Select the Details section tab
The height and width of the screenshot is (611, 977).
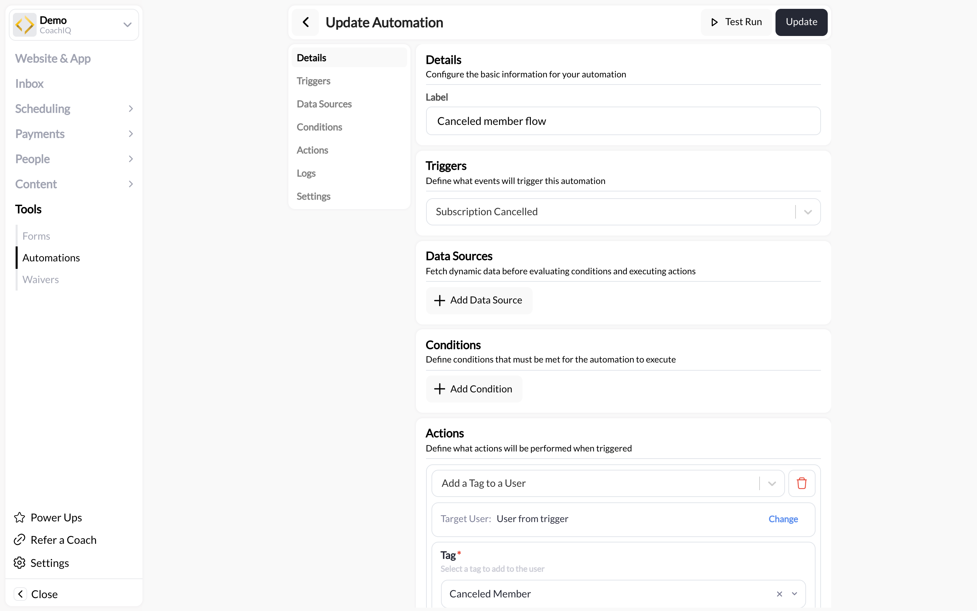pos(349,58)
